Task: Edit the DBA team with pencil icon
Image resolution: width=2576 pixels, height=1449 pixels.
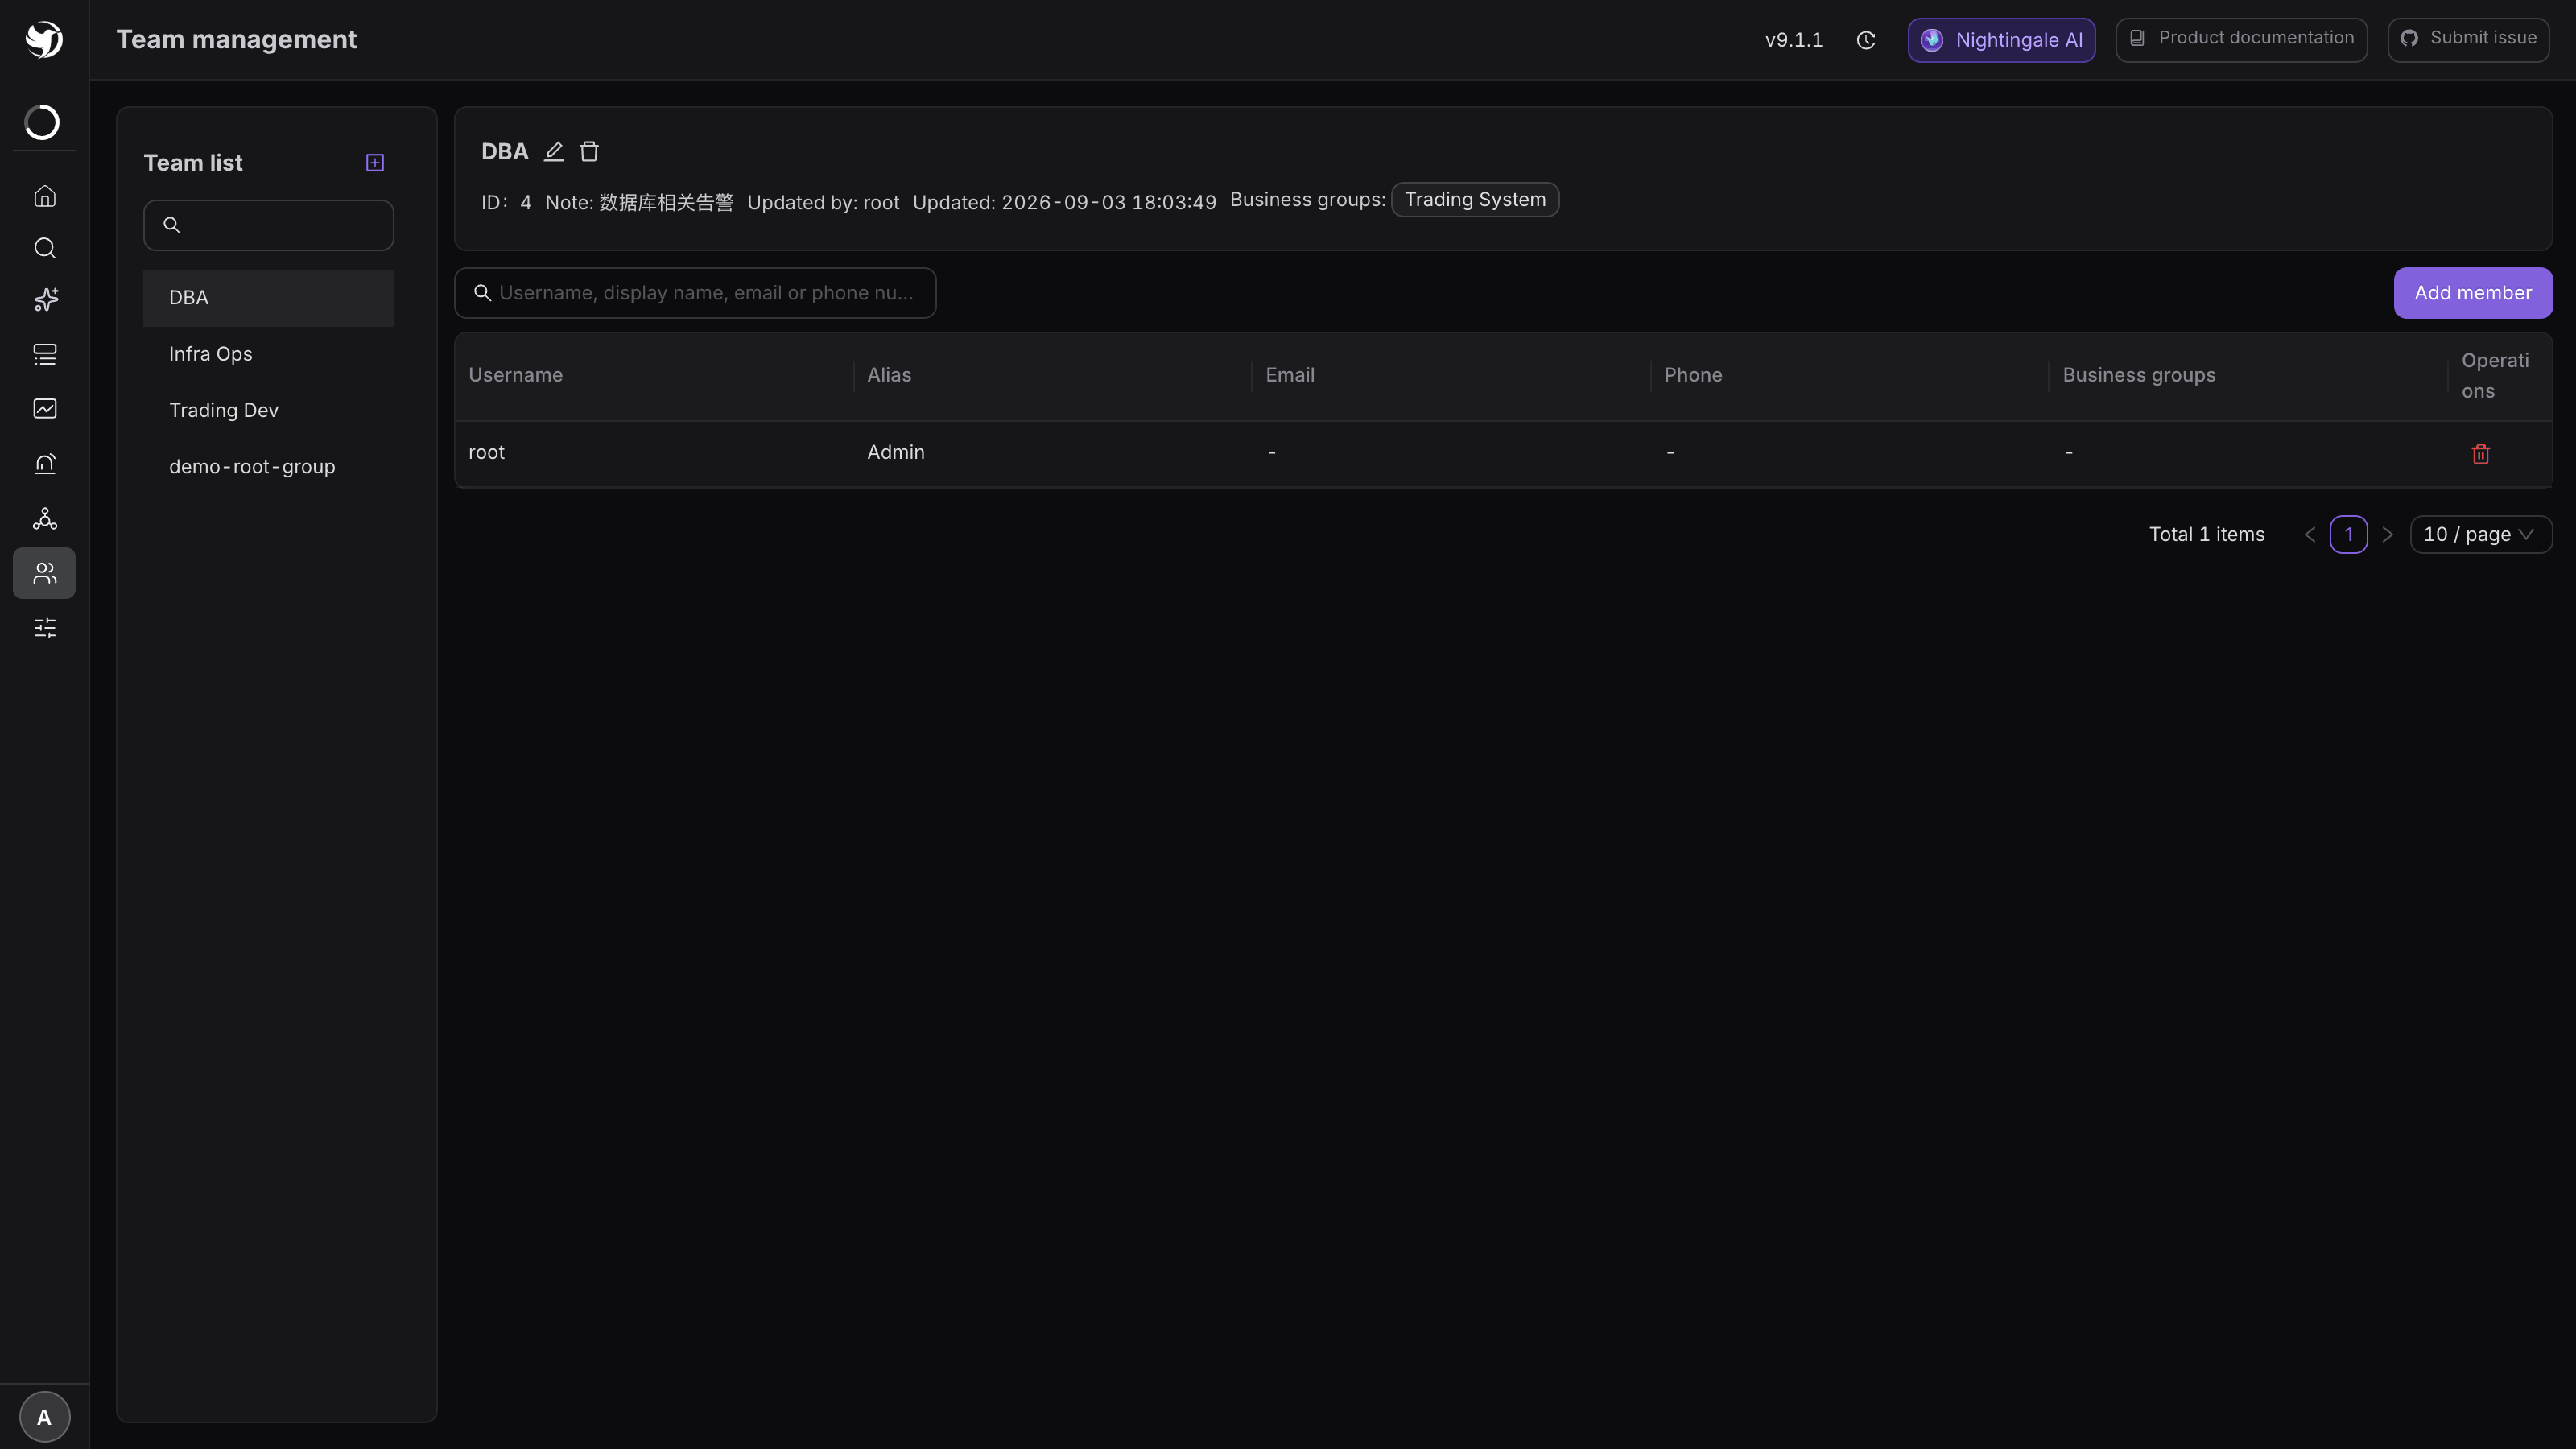Action: 554,152
